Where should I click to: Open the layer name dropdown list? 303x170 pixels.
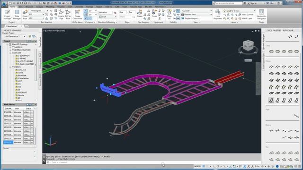click(x=255, y=11)
